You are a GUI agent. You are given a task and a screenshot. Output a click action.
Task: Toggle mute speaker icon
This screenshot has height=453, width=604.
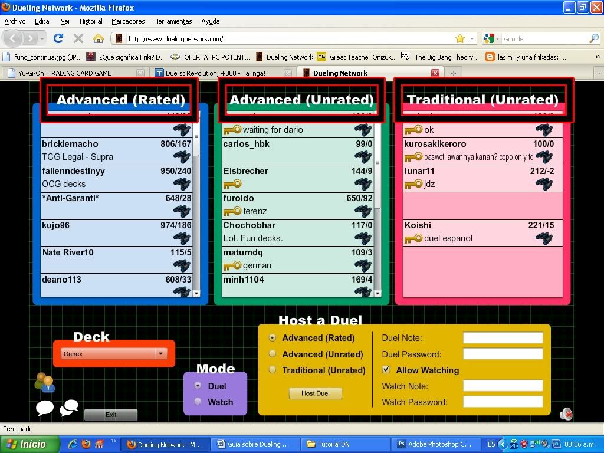(566, 414)
